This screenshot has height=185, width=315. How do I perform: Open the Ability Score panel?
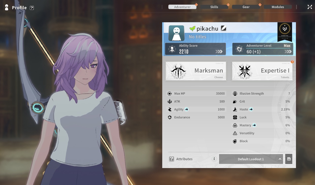pyautogui.click(x=195, y=49)
